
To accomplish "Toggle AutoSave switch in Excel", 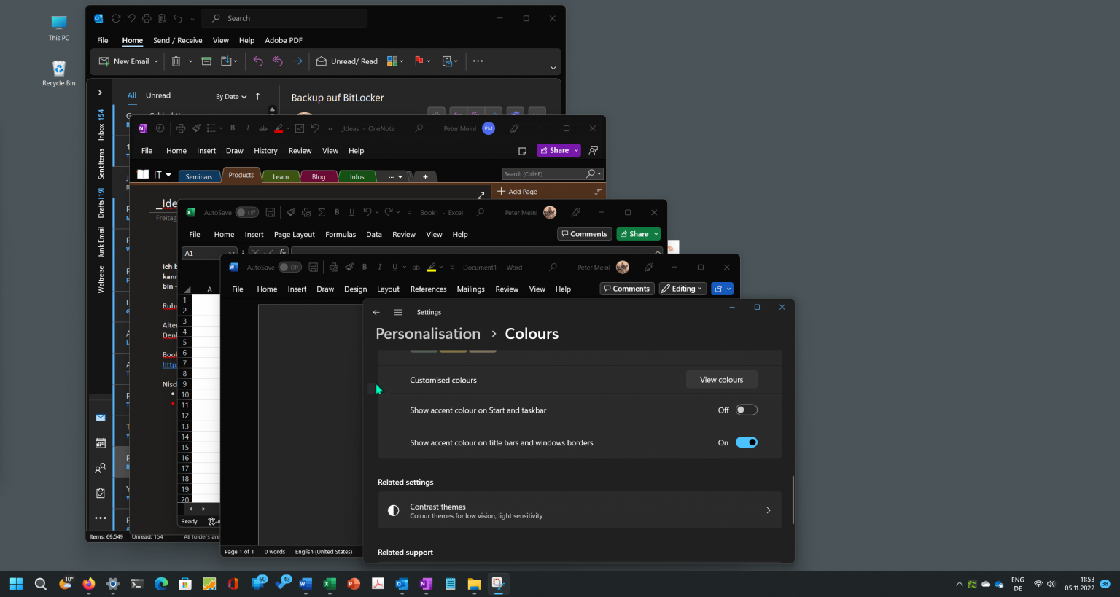I will (x=246, y=213).
